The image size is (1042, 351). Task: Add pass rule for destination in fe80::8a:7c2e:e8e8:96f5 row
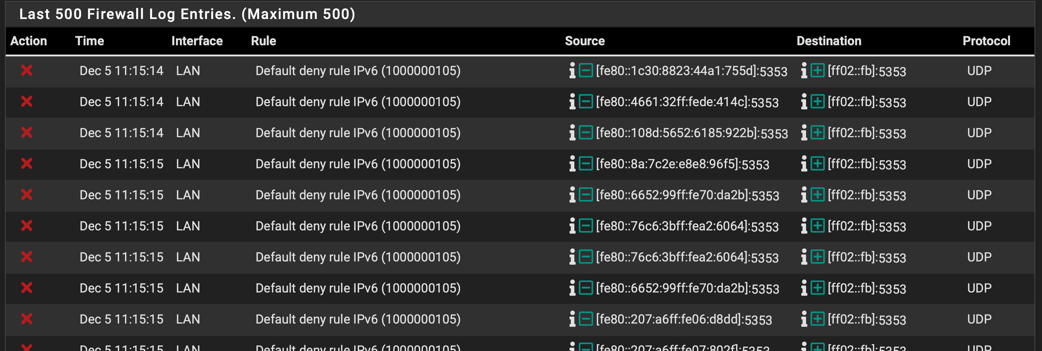coord(818,163)
